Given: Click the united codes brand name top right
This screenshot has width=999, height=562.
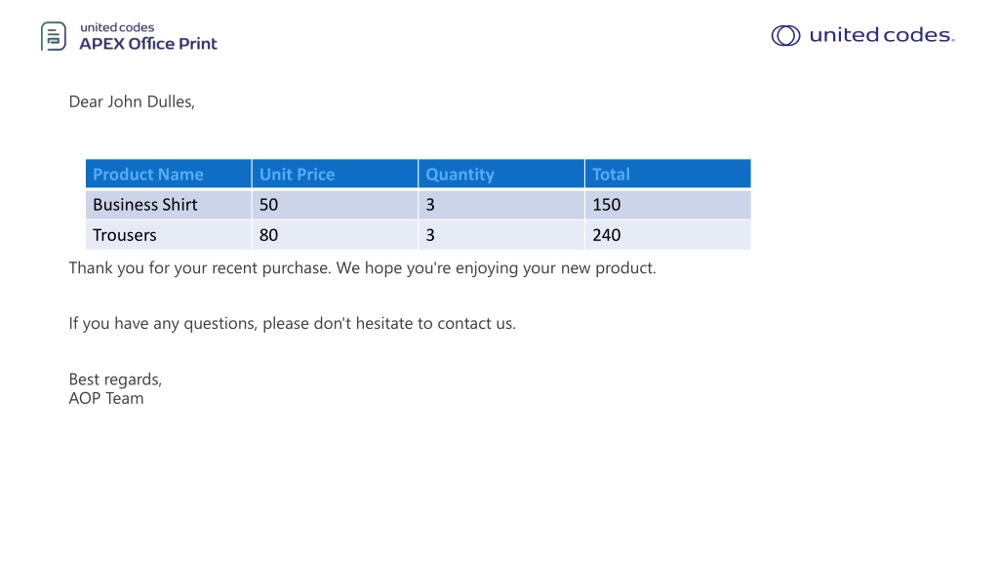Looking at the screenshot, I should (882, 35).
